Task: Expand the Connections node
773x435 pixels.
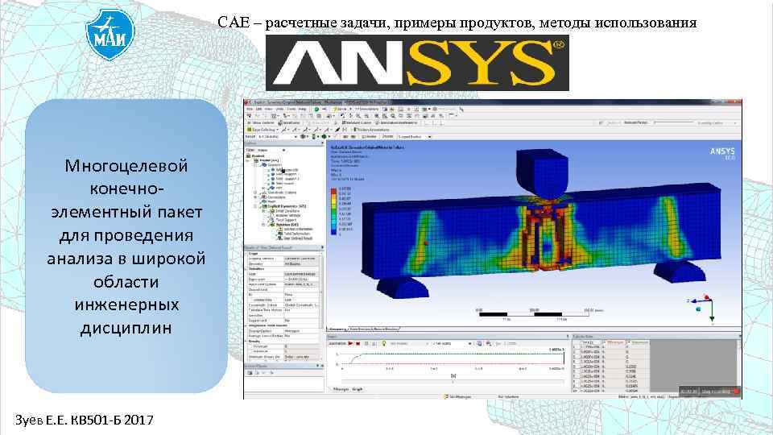Action: (x=255, y=197)
